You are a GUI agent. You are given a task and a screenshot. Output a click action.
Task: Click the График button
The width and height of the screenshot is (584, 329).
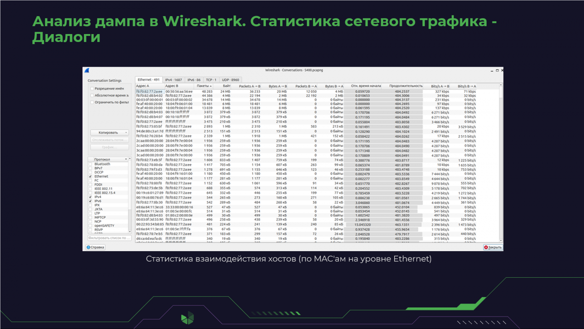[109, 147]
